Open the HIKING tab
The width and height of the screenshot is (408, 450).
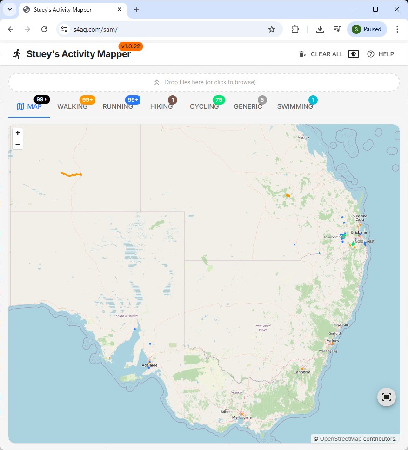pyautogui.click(x=161, y=106)
